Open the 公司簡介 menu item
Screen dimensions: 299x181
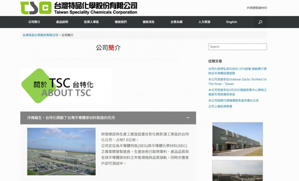click(34, 22)
